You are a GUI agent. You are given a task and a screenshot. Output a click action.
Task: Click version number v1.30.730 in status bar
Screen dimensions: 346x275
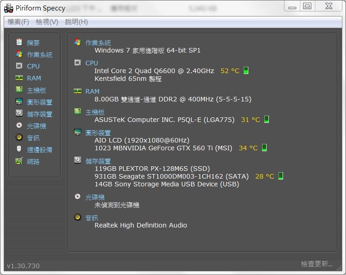[23, 266]
